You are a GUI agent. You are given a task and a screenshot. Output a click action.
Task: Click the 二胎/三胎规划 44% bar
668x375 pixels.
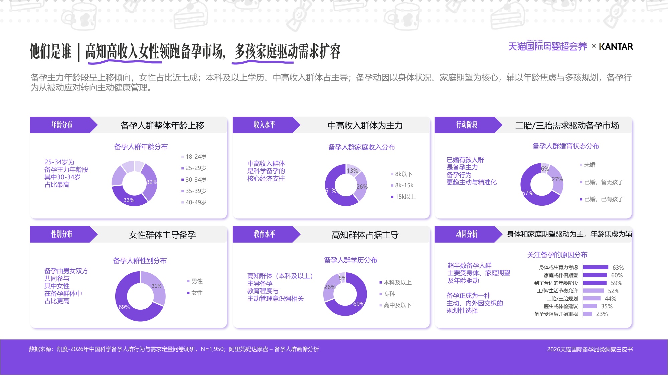coord(592,299)
